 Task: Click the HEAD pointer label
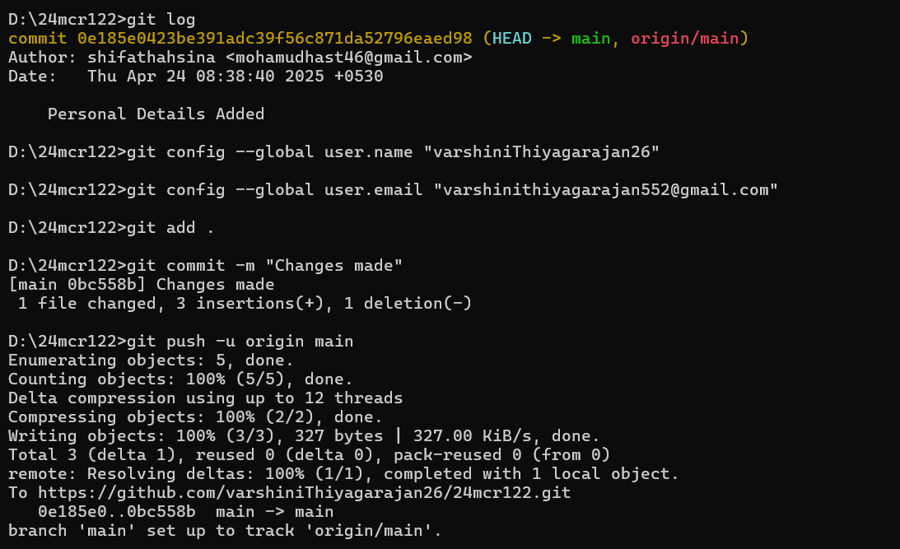(511, 39)
